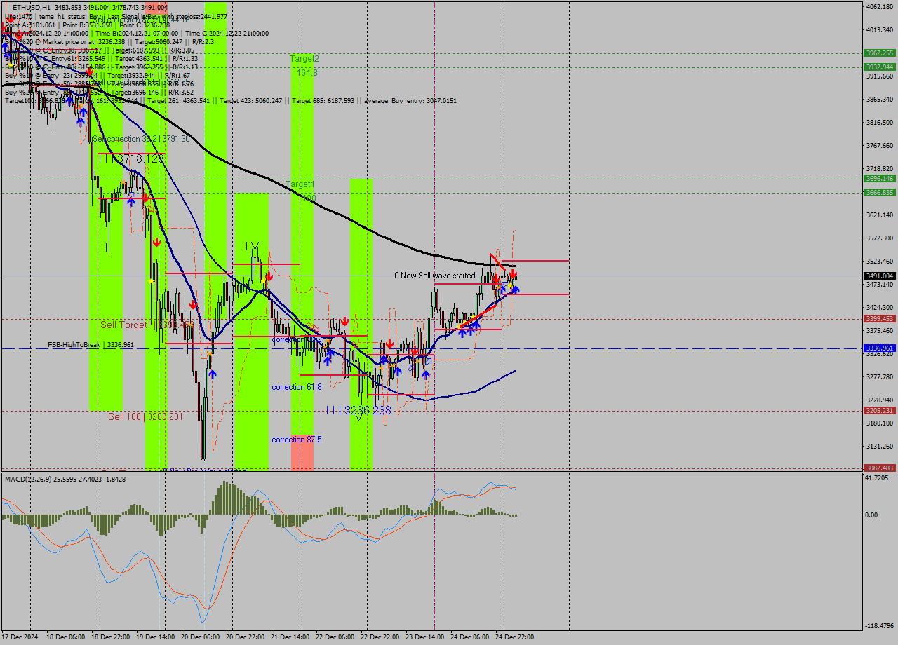Viewport: 898px width, 645px height.
Task: Click the MACD scale value -118.4796
Action: pos(880,625)
